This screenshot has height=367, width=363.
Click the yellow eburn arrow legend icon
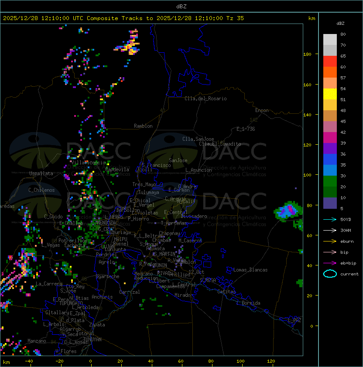(x=330, y=241)
